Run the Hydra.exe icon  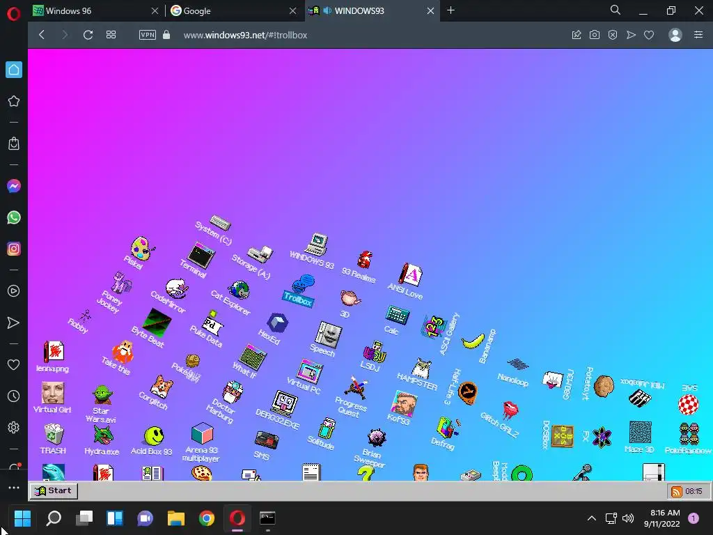coord(103,435)
